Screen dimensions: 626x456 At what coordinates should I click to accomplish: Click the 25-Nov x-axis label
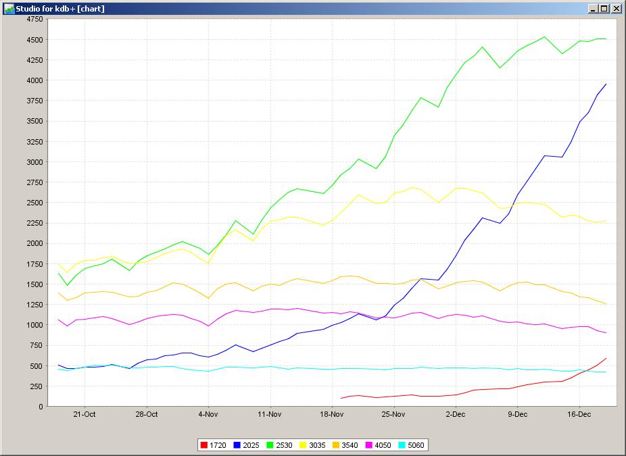[x=393, y=414]
